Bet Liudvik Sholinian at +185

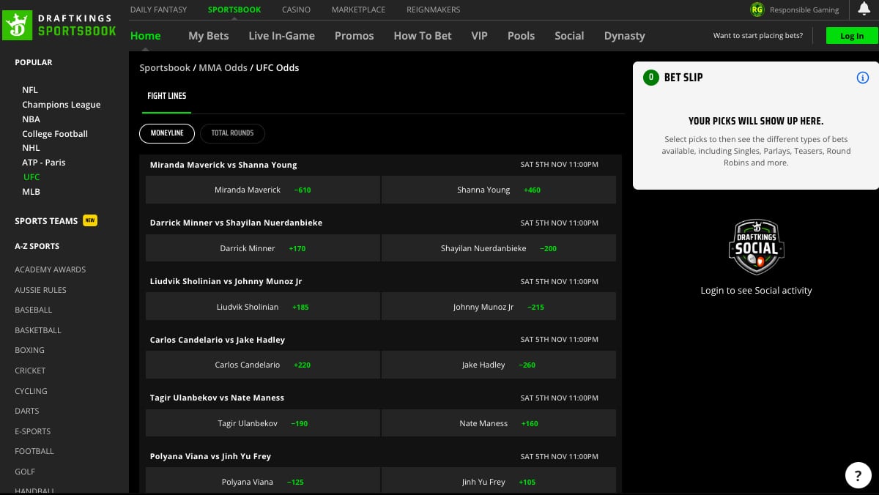(x=263, y=307)
